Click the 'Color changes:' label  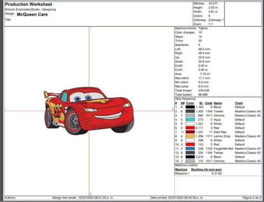tap(185, 33)
